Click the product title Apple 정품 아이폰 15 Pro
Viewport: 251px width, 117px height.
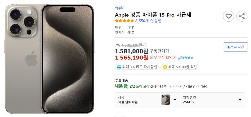coord(153,15)
